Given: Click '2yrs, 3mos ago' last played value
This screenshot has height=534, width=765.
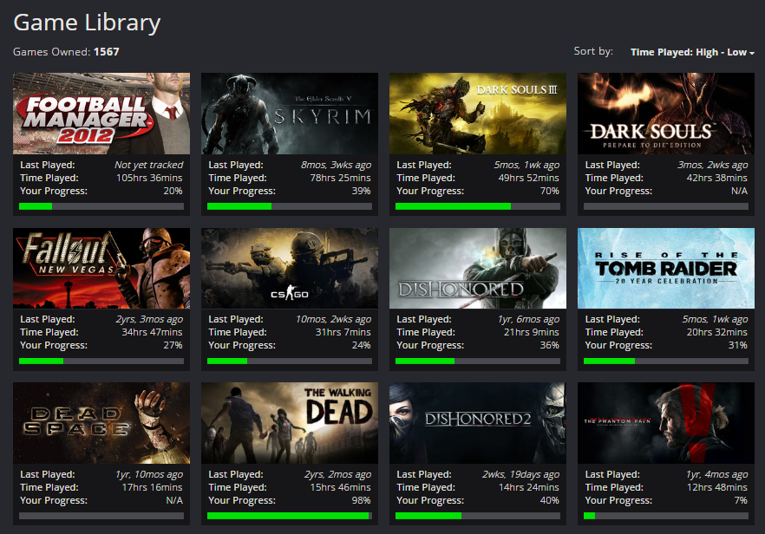Looking at the screenshot, I should pyautogui.click(x=149, y=319).
